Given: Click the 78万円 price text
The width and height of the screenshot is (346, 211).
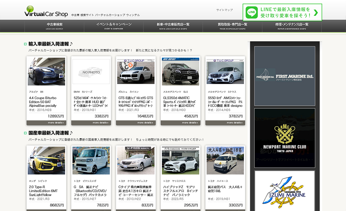Looking at the screenshot, I should tap(103, 205).
